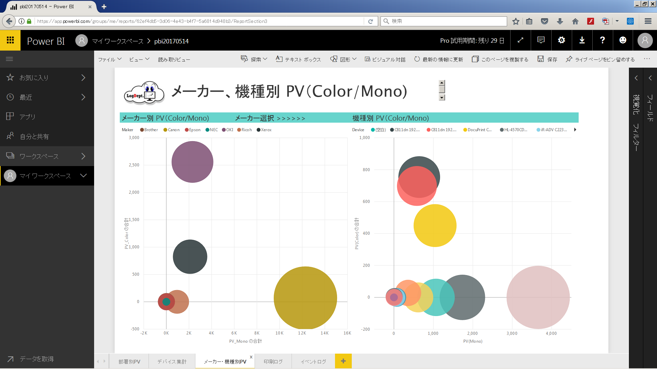Expand the お気に入り favorites section

[47, 78]
